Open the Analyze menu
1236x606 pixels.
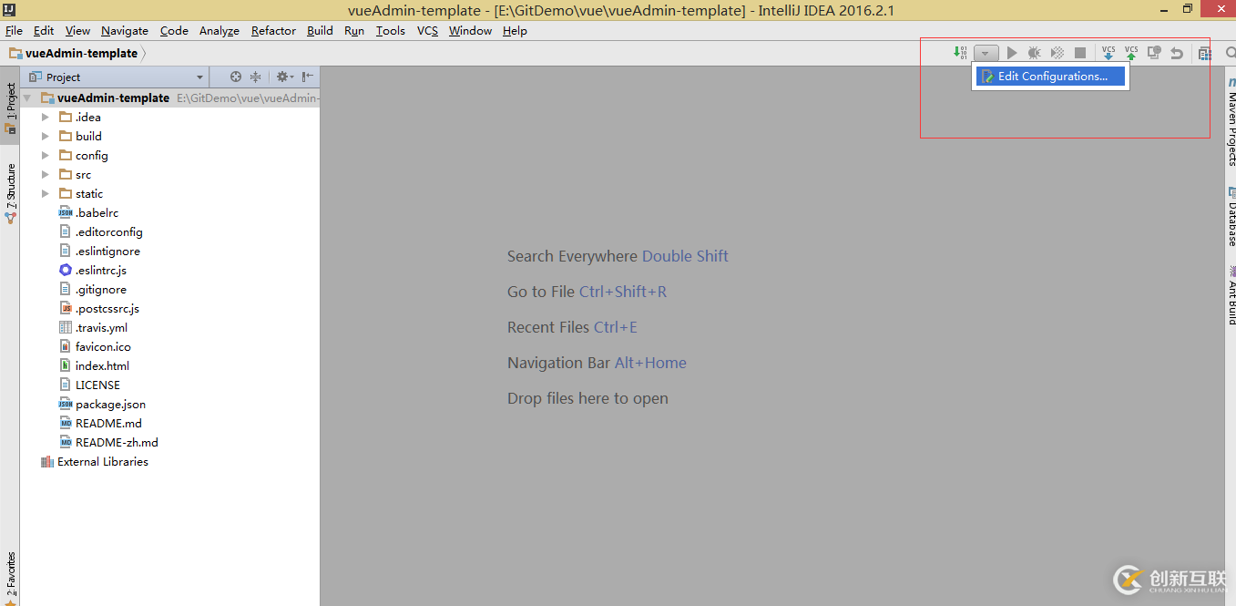[220, 30]
